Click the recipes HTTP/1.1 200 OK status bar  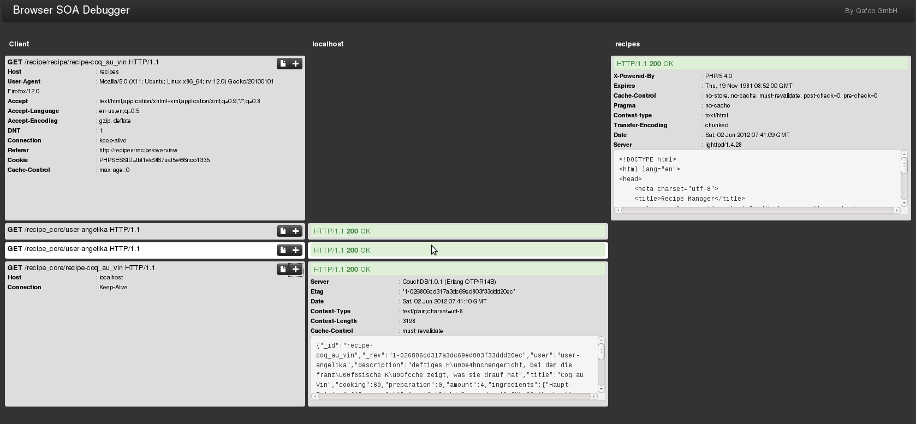click(760, 64)
